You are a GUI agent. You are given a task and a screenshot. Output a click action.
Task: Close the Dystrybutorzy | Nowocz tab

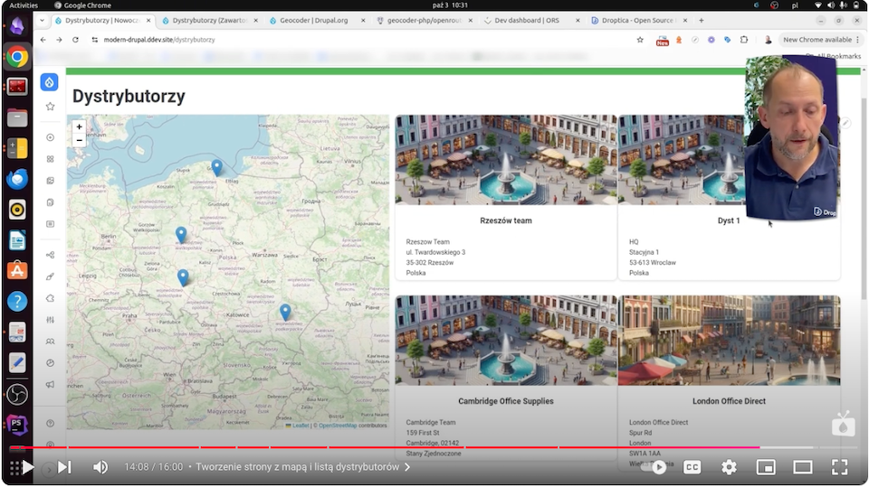coord(148,21)
